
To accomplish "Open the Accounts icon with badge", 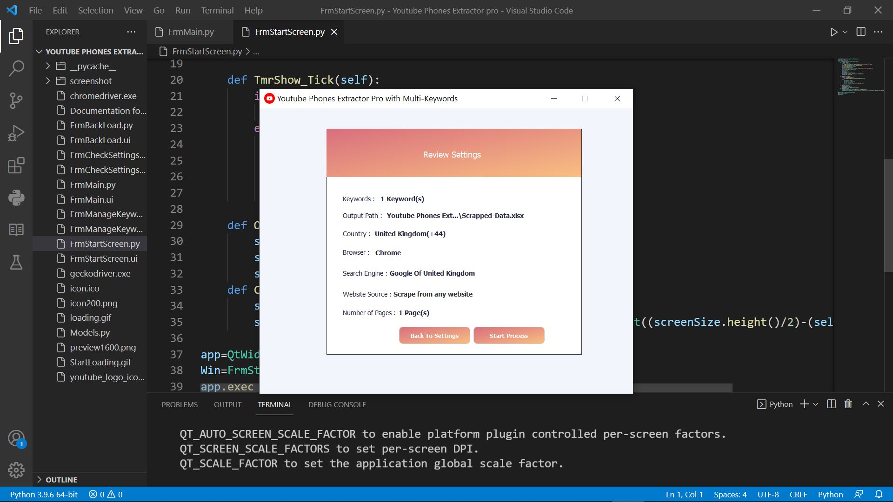I will (16, 438).
